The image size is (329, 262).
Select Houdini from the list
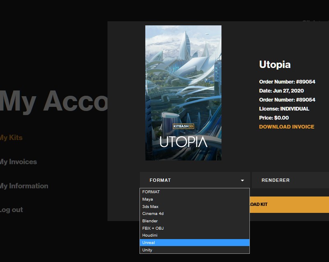coord(194,235)
